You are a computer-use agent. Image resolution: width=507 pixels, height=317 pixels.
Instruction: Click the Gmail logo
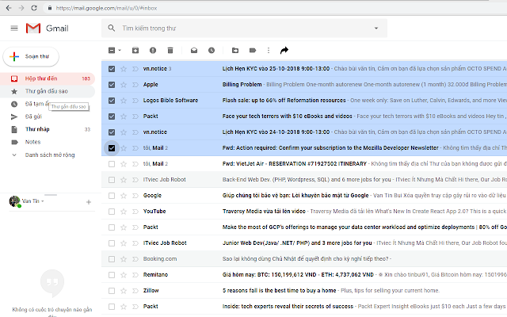(x=48, y=29)
